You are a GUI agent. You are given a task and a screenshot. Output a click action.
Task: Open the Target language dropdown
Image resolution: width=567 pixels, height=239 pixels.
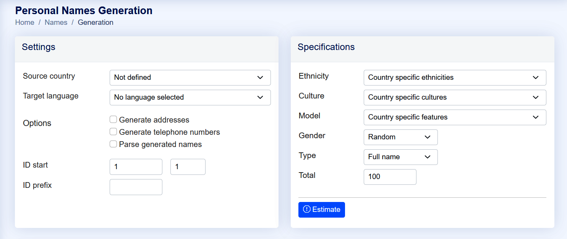coord(190,97)
